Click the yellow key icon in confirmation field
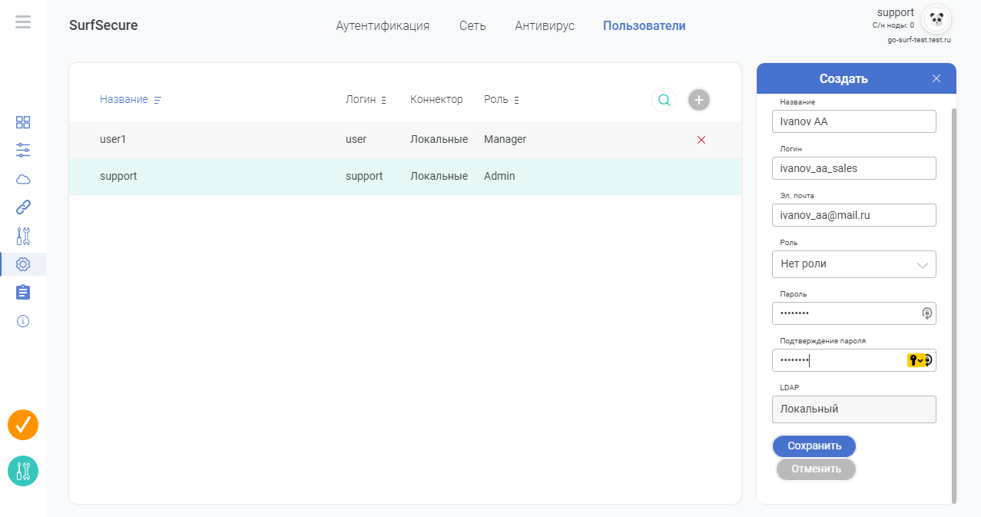Viewport: 981px width, 517px height. [x=916, y=360]
